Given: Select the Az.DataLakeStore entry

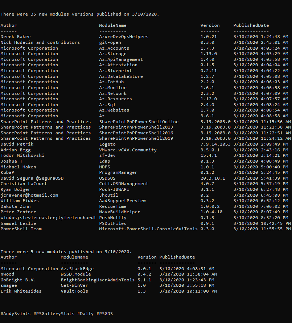Looking at the screenshot, I should point(121,76).
